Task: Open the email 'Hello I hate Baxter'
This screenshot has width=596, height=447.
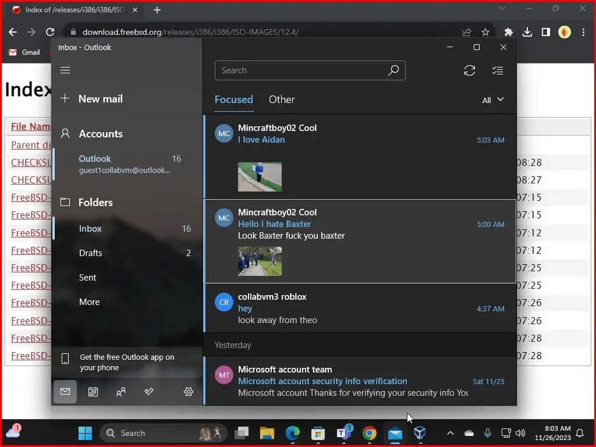Action: (x=360, y=241)
